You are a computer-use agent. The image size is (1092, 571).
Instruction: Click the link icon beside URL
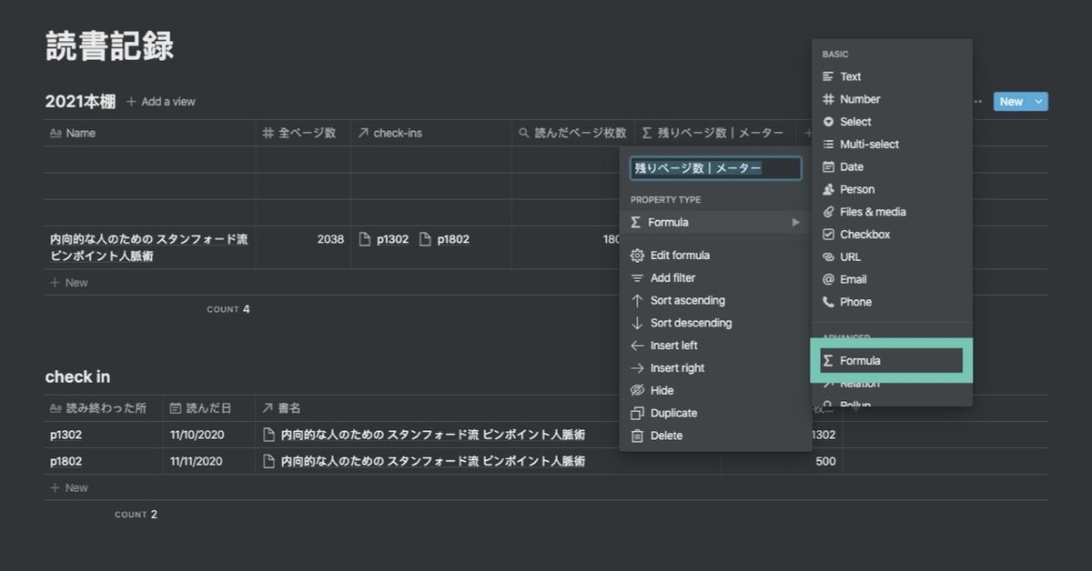828,257
